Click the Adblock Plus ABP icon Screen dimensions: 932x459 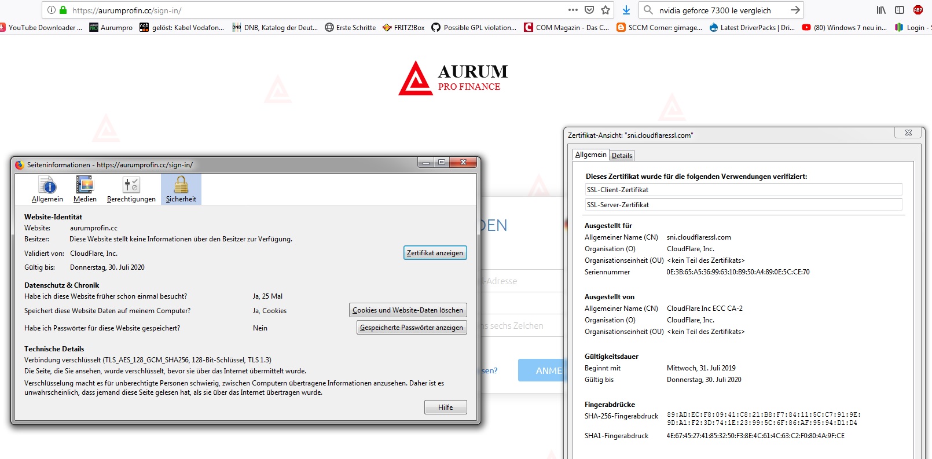click(x=918, y=10)
